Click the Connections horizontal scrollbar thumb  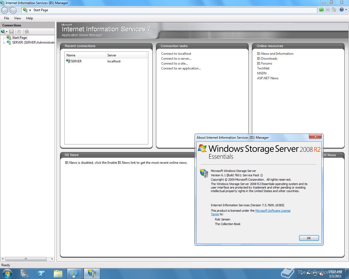click(x=26, y=259)
